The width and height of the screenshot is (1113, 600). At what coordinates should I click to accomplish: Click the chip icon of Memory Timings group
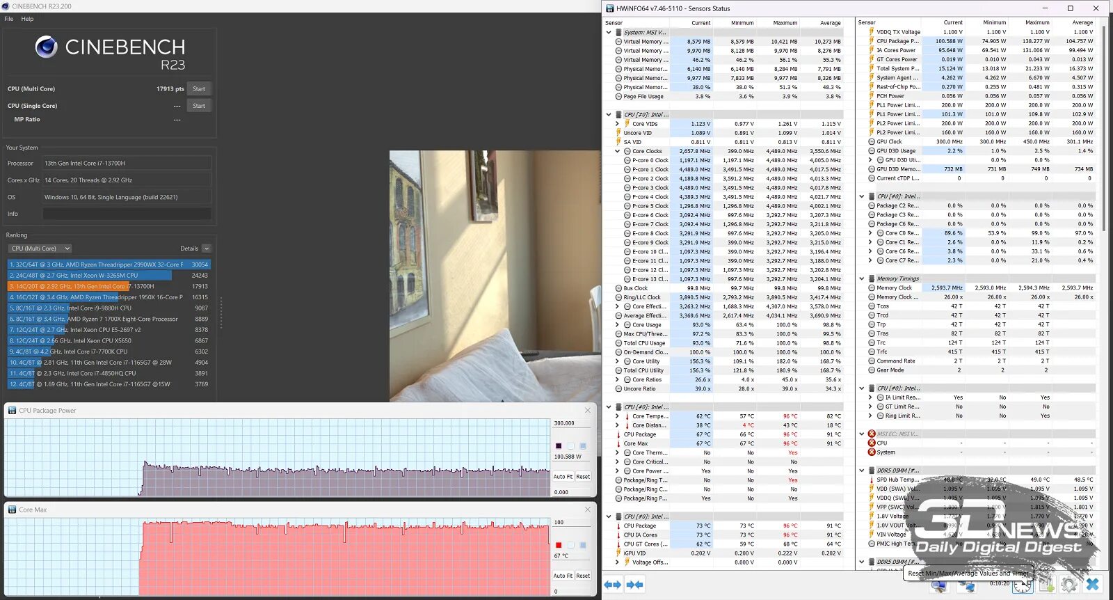(x=871, y=278)
